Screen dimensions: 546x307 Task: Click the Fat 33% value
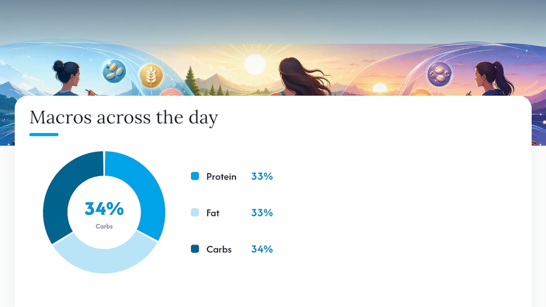click(262, 212)
